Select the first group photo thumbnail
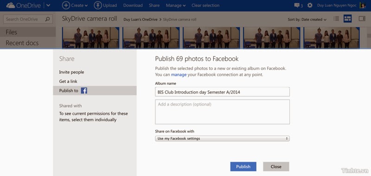This screenshot has height=176, width=371. pos(90,38)
